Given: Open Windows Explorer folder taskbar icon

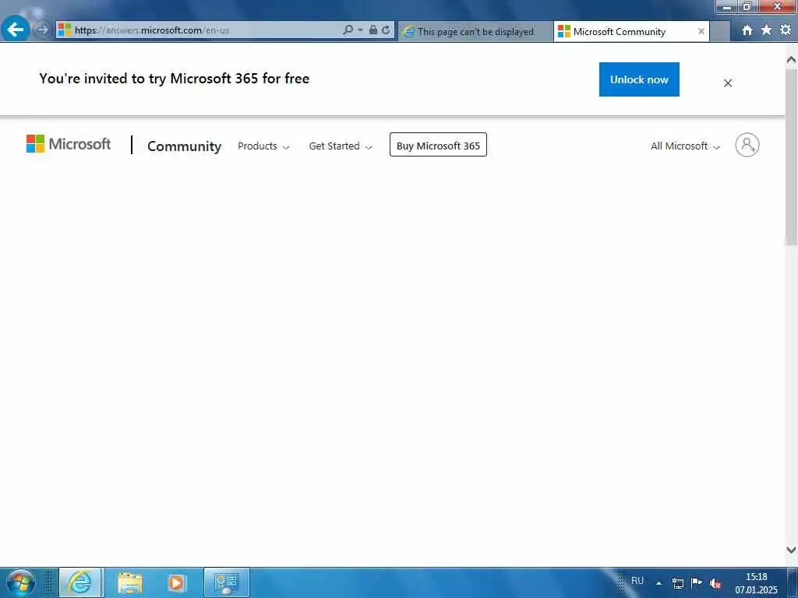Looking at the screenshot, I should coord(130,582).
